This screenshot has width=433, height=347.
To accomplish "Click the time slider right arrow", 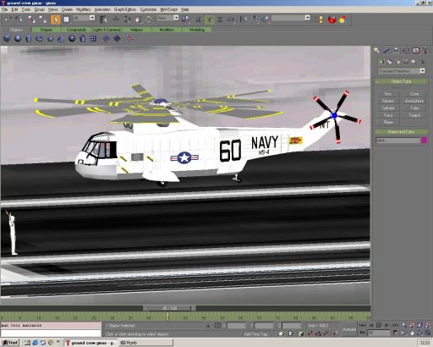I will click(194, 308).
